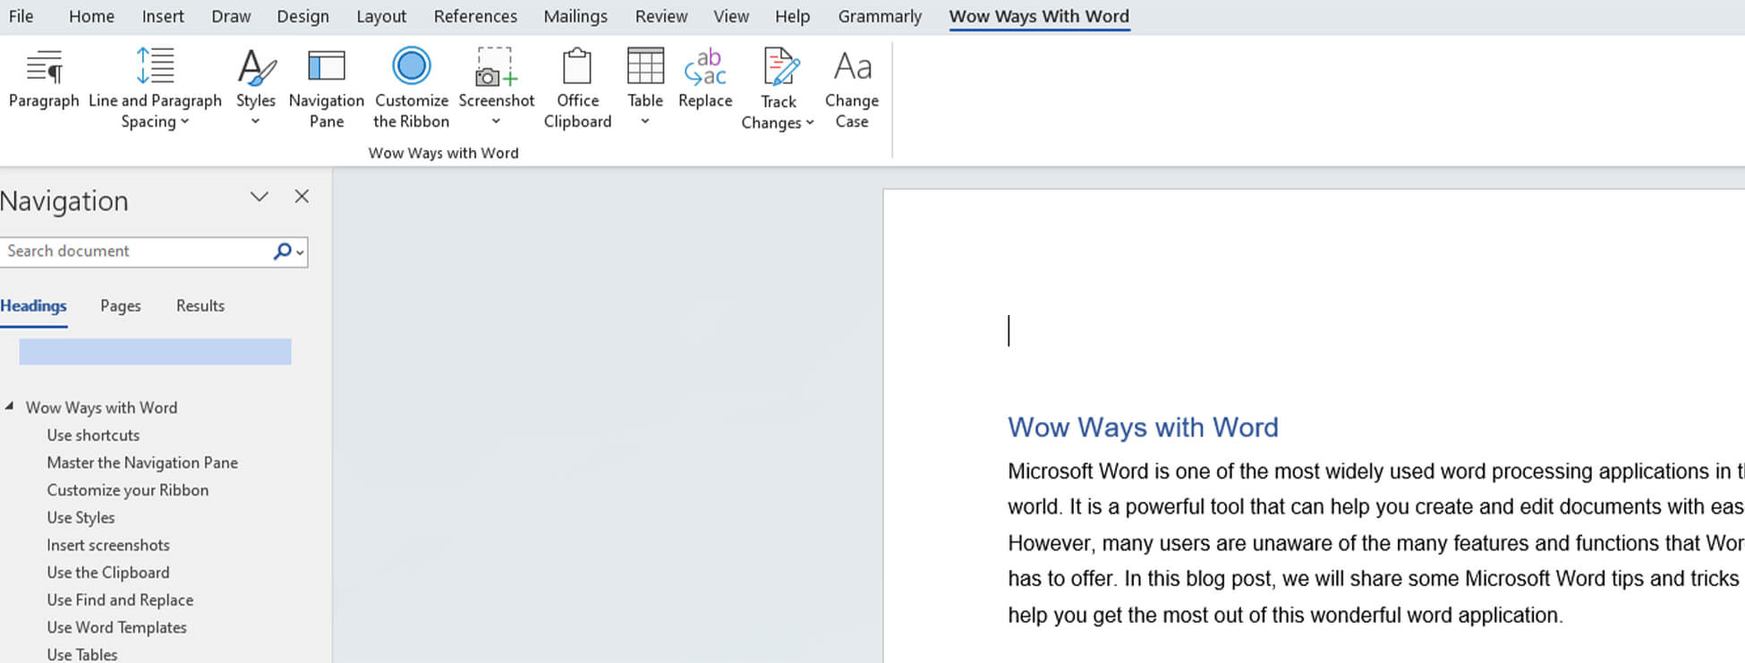
Task: Expand the Table dropdown arrow
Action: [x=645, y=122]
